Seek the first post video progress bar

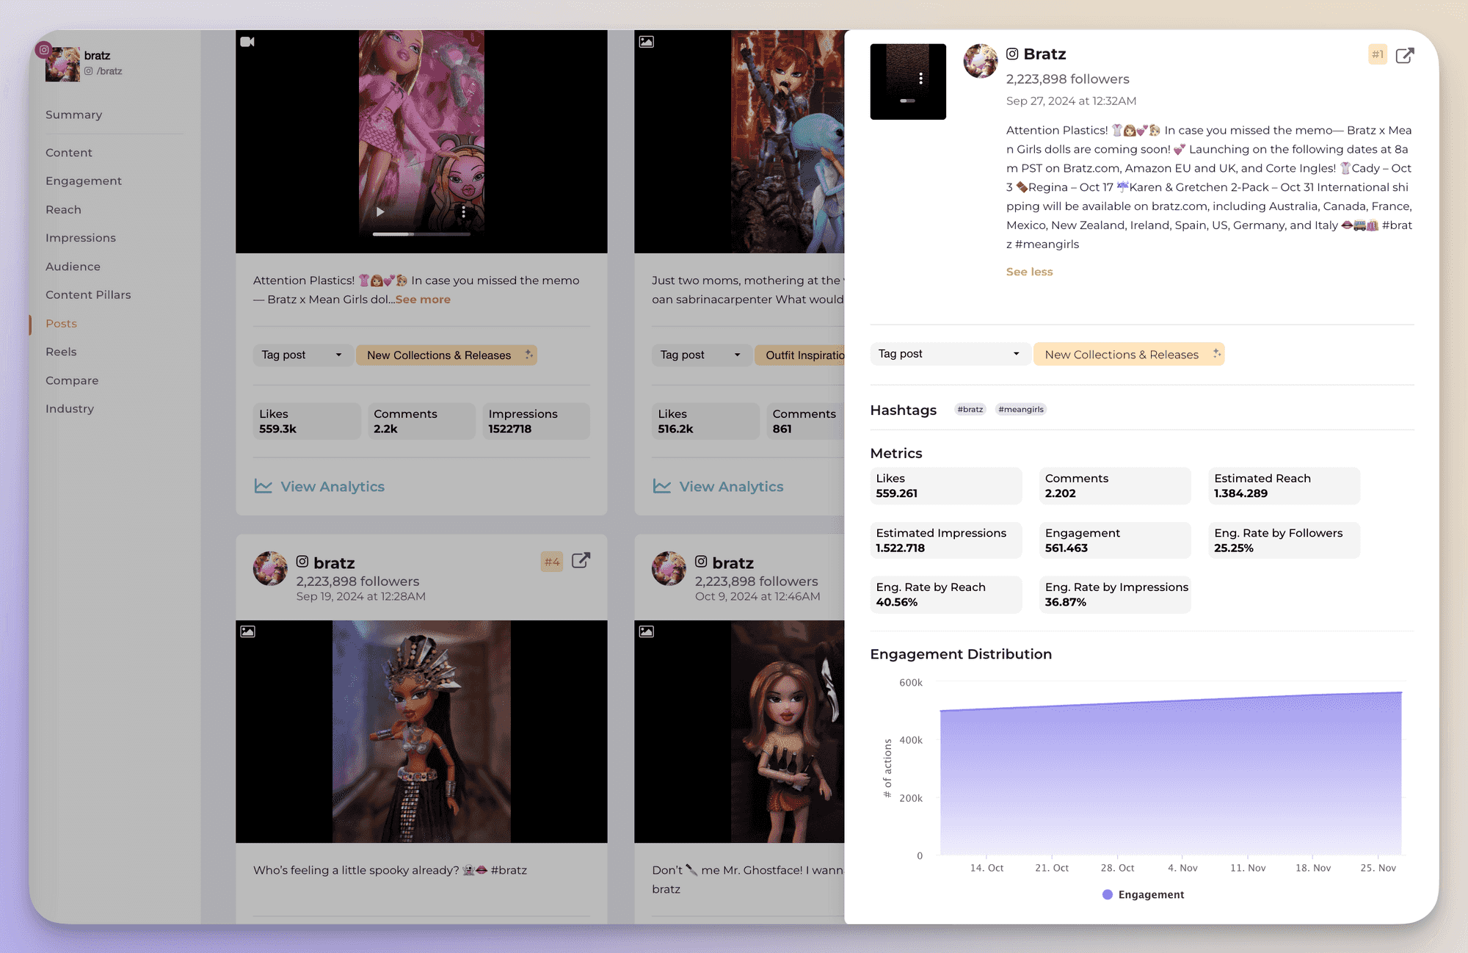coord(421,234)
